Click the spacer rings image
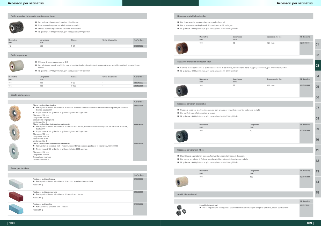Image resolution: width=321 pixels, height=226 pixels. [181, 210]
